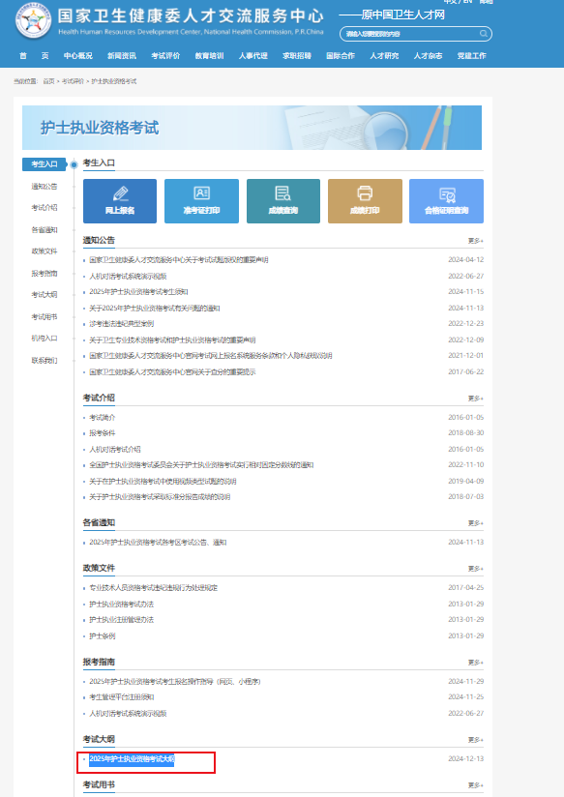The height and width of the screenshot is (797, 564).
Task: Select 通知公告 in the left sidebar
Action: point(45,187)
